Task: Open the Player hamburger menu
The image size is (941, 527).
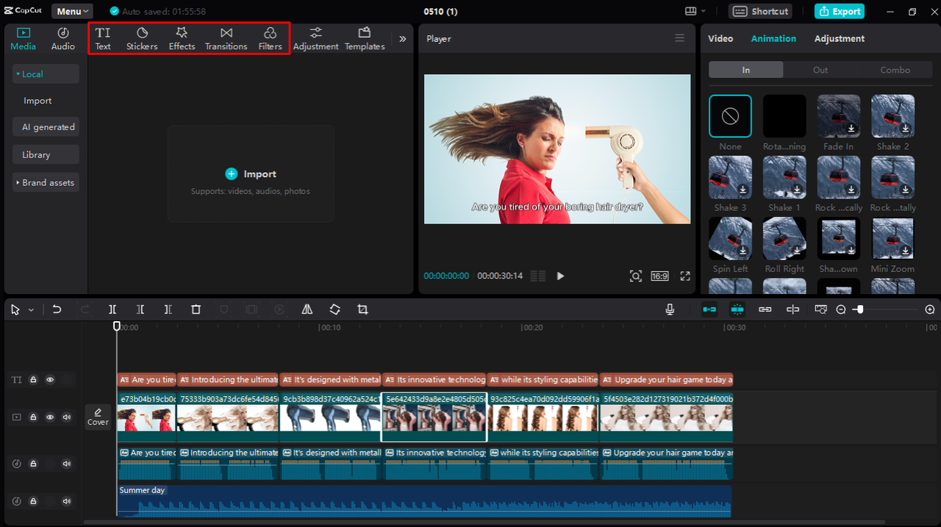Action: pos(679,38)
